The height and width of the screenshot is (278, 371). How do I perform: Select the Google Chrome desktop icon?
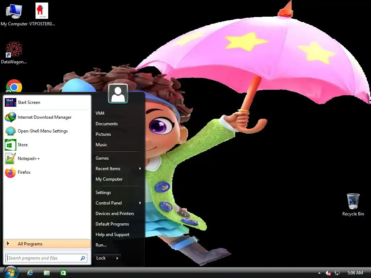click(14, 86)
